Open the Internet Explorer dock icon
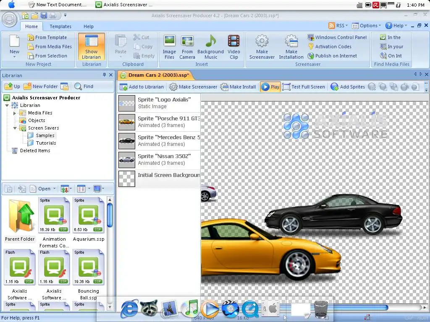The image size is (430, 322). click(x=129, y=309)
